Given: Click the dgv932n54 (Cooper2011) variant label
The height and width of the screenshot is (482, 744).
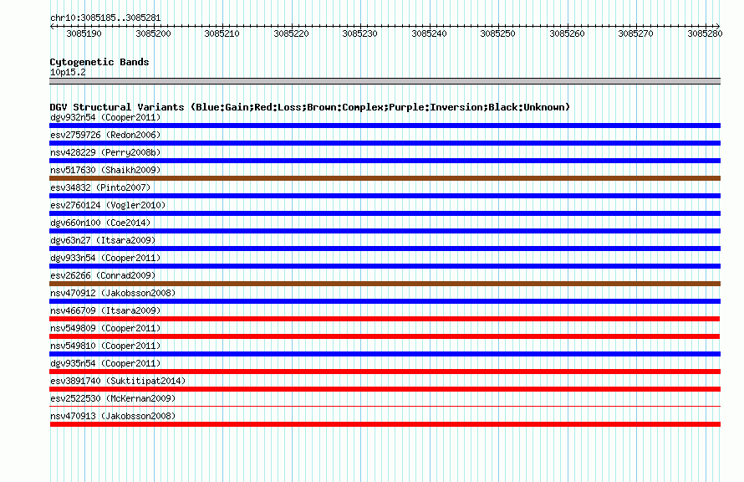Looking at the screenshot, I should point(105,117).
